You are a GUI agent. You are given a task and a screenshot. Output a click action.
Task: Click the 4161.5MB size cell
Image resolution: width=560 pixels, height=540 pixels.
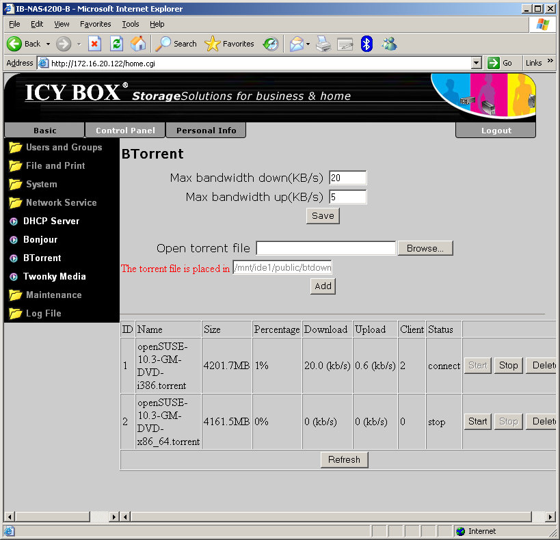tap(227, 422)
